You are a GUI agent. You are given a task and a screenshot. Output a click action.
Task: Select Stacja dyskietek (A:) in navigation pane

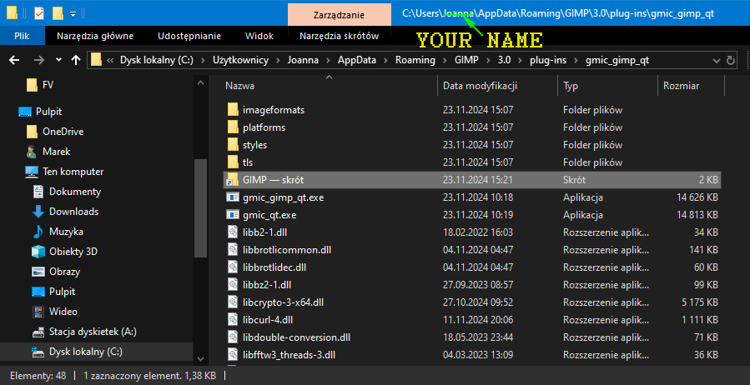[x=93, y=332]
